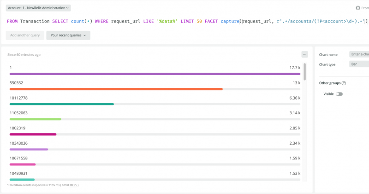Click the 2.34 k count value
Viewport: 369px width, 194px height.
295,143
